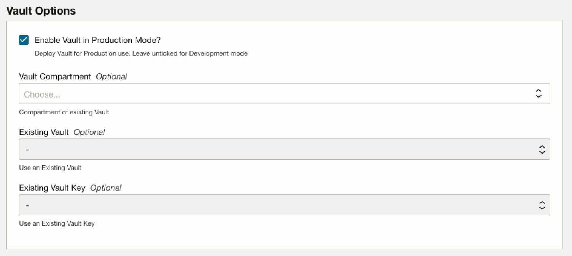
Task: Untick Enable Vault in Production Mode checkbox
Action: (24, 40)
